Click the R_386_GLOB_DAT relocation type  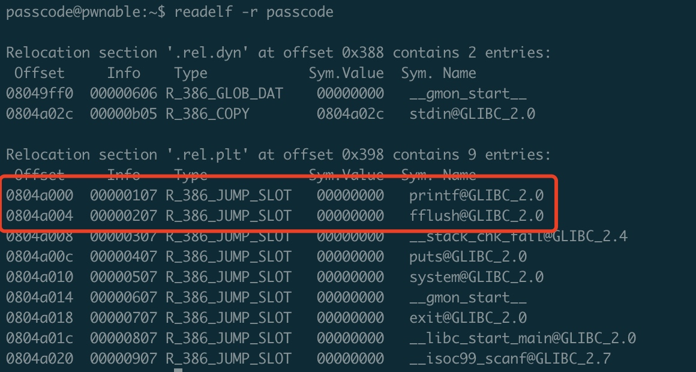(224, 94)
